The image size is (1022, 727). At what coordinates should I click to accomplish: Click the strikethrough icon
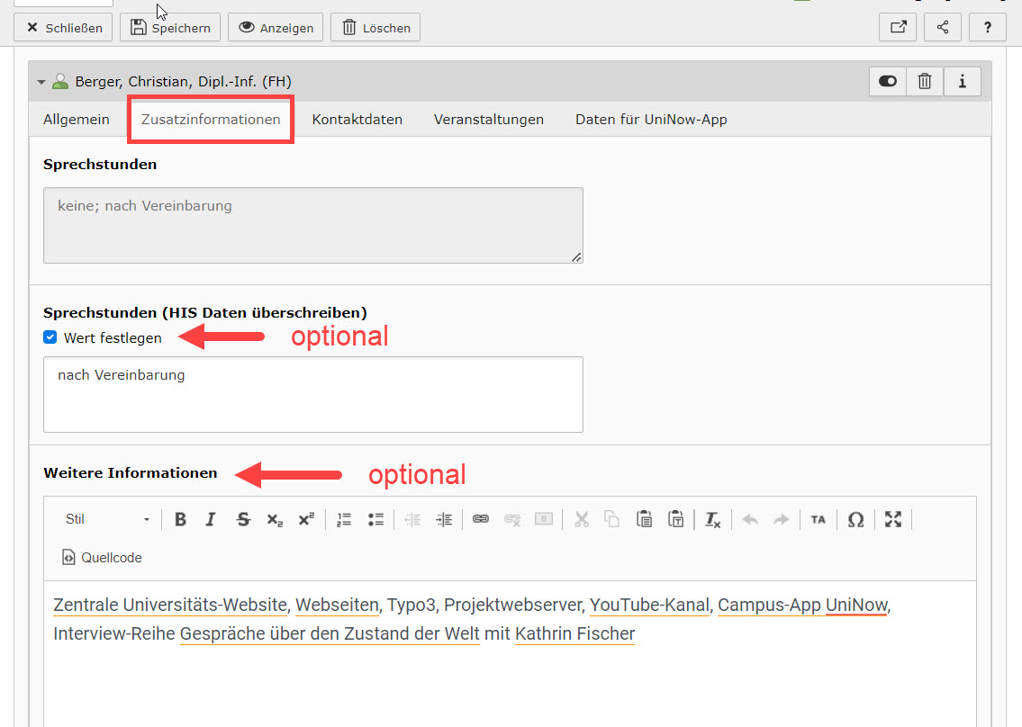[x=242, y=519]
